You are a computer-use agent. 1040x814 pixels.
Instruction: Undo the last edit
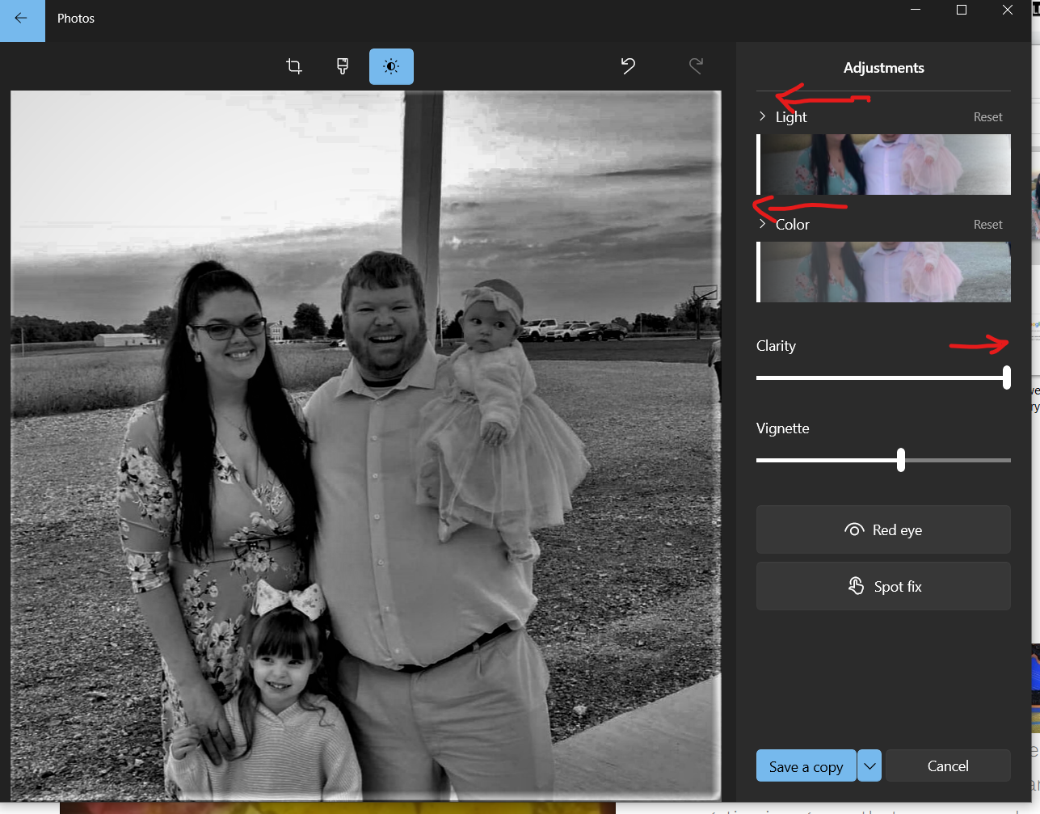[x=628, y=66]
